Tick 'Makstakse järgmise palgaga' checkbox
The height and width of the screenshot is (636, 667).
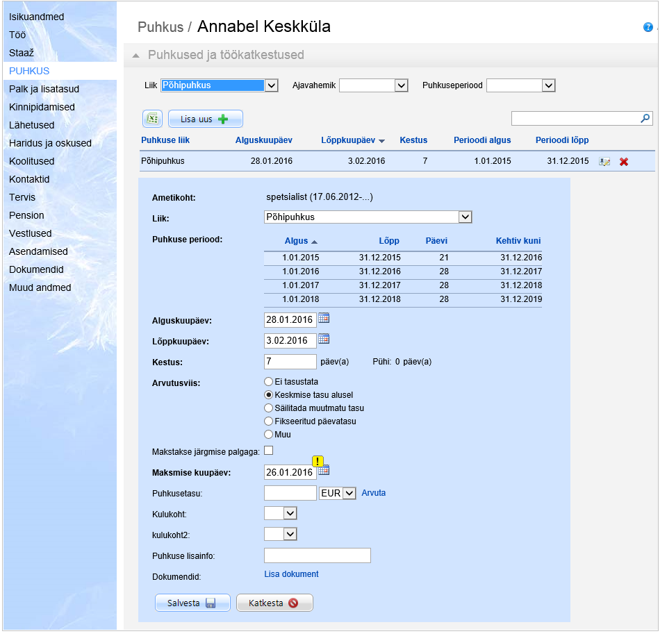tap(269, 451)
